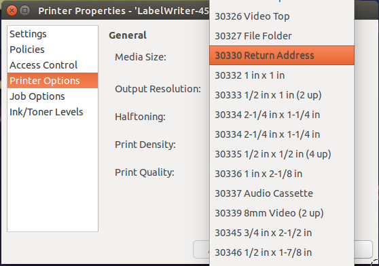
Task: Close the Printer Properties window
Action: [12, 11]
